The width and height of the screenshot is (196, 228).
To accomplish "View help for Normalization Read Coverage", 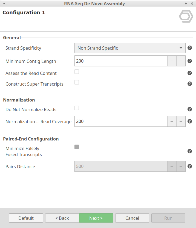I will [x=190, y=121].
